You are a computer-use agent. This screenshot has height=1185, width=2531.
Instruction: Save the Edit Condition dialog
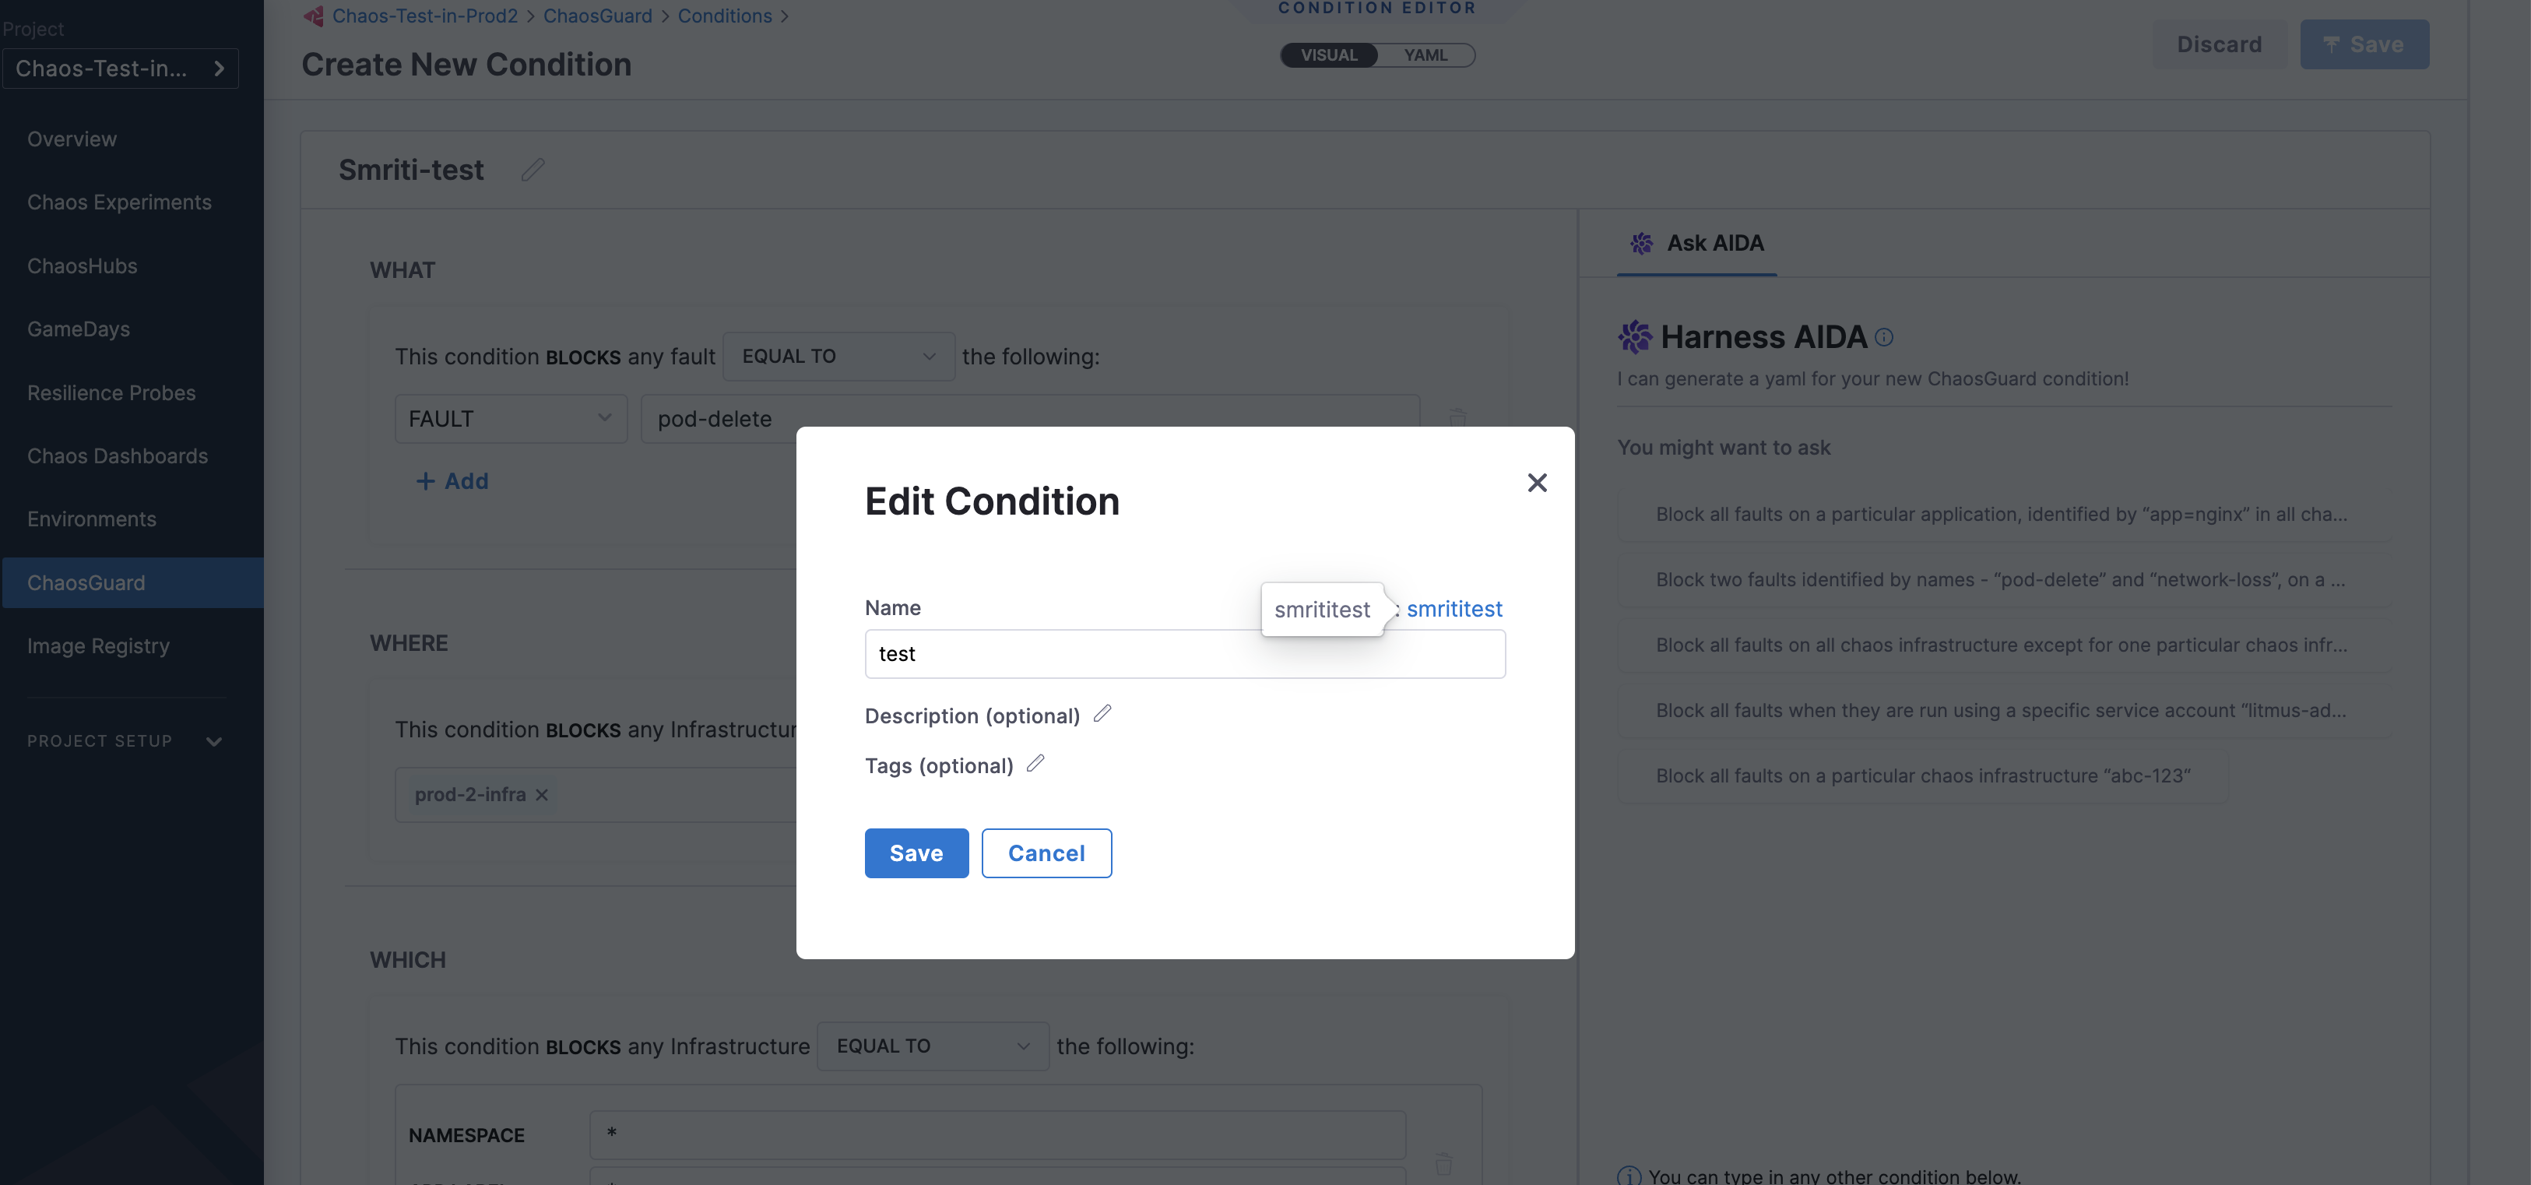[916, 853]
